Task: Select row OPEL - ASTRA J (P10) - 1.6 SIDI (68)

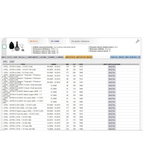Action: (x=71, y=123)
